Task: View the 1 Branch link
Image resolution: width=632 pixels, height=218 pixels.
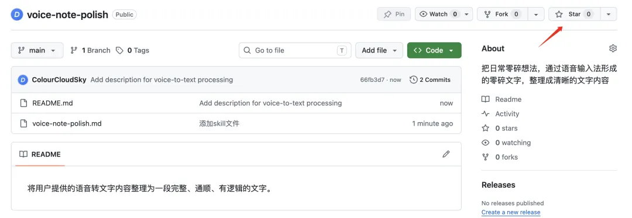Action: click(x=90, y=50)
